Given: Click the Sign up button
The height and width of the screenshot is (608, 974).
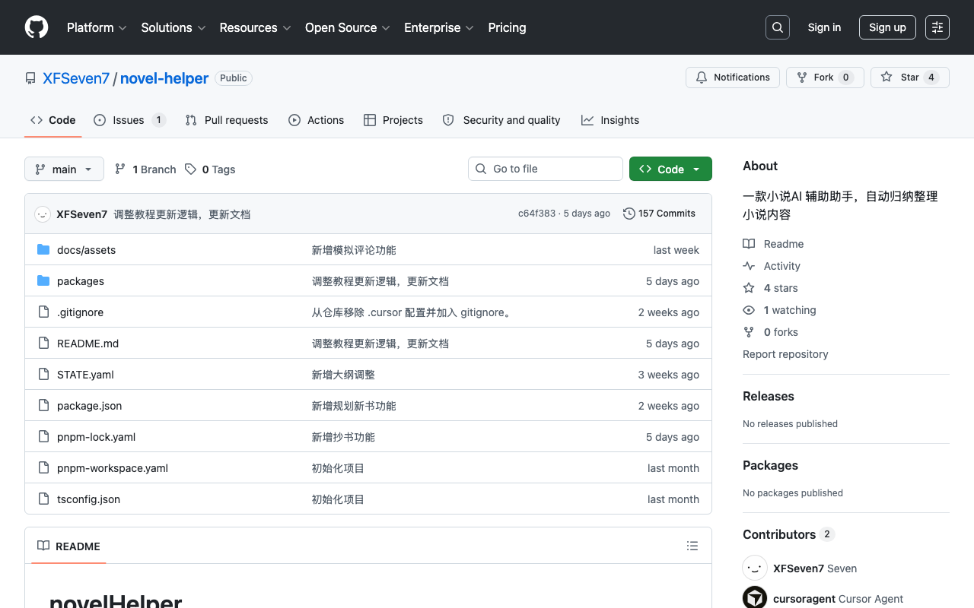Looking at the screenshot, I should (887, 27).
